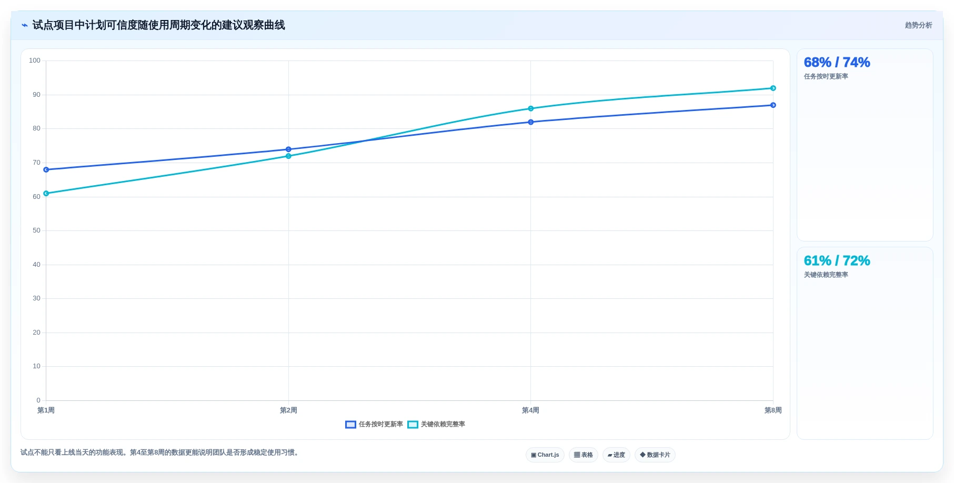Viewport: 954px width, 483px height.
Task: Click the 任务按时更新率 legend label
Action: pyautogui.click(x=381, y=425)
